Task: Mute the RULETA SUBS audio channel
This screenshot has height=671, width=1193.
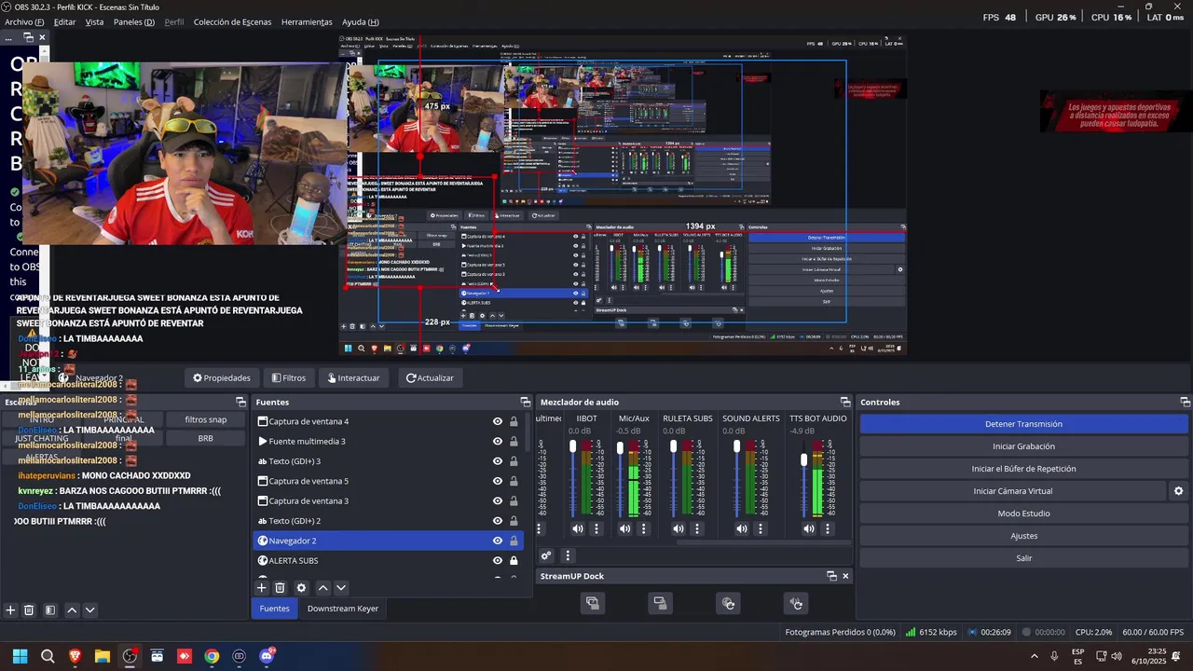Action: [679, 528]
